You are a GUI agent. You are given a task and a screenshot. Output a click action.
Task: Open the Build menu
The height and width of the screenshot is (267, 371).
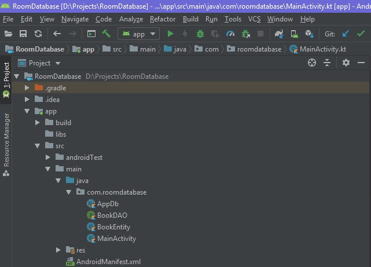(x=190, y=19)
